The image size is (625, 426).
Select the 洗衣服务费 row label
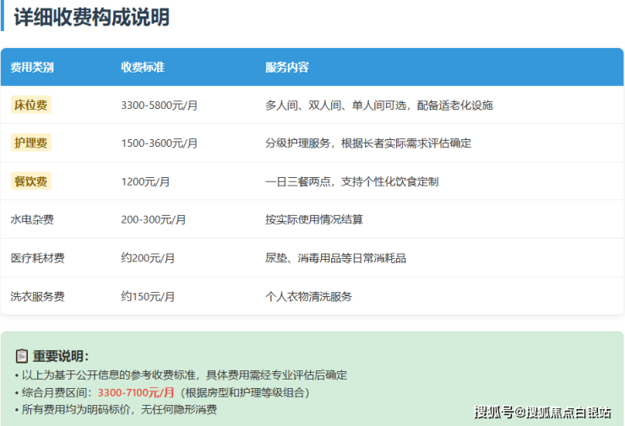37,296
